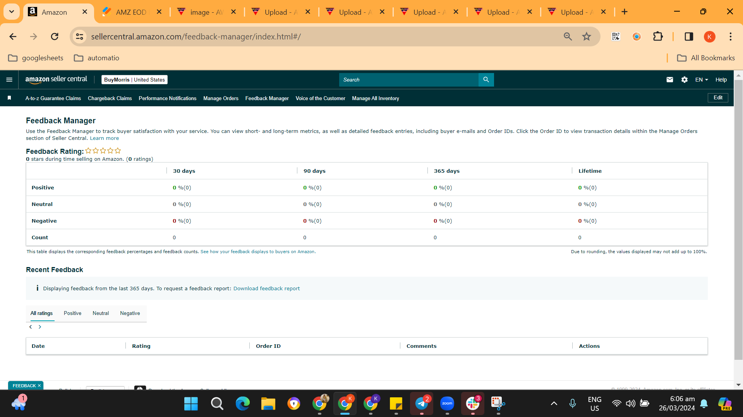743x417 pixels.
Task: Click the site information icon in the address bar
Action: pyautogui.click(x=79, y=37)
